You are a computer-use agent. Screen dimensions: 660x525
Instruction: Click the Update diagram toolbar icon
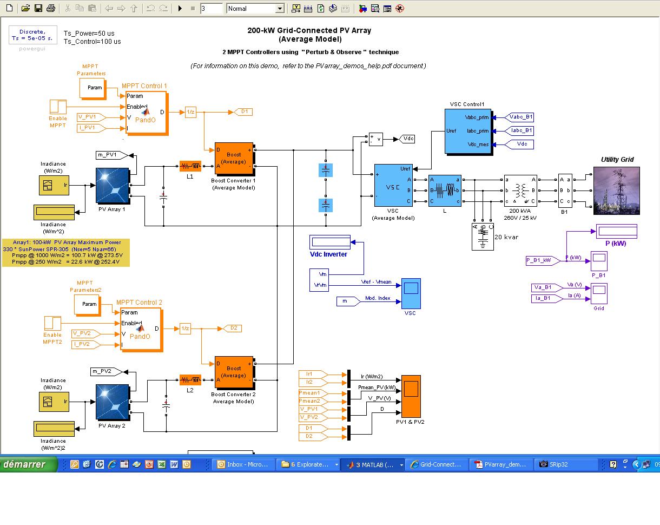pos(321,9)
